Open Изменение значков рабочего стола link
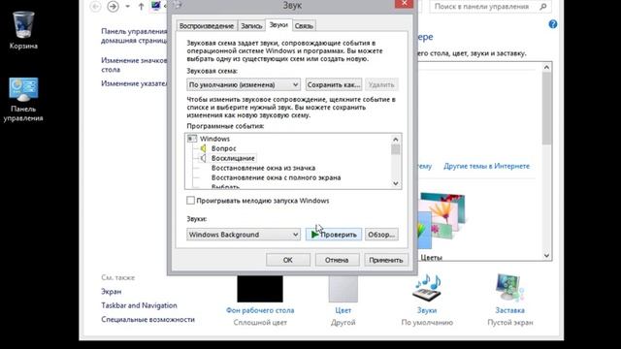Viewport: 621px width, 349px height. pos(134,65)
